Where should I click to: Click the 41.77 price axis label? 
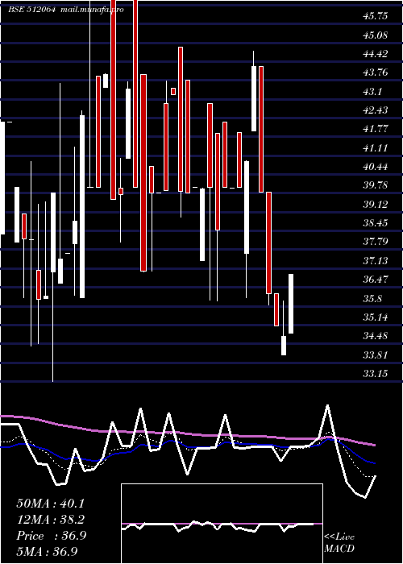[376, 129]
